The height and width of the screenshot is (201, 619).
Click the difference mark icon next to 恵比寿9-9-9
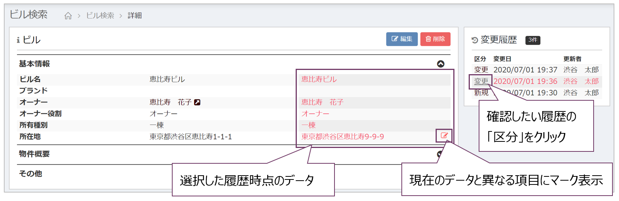point(444,136)
